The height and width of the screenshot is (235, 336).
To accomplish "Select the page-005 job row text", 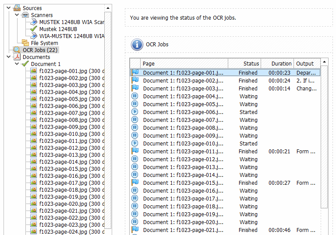I will [x=183, y=104].
